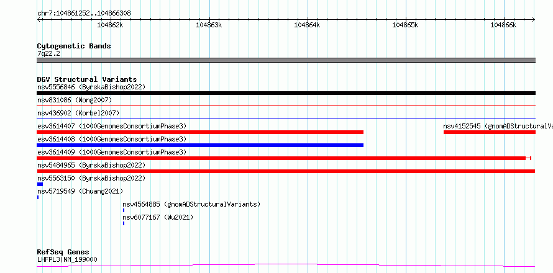
Task: Click the gray 7q22.2 cytogenetic band bar
Action: (286, 60)
